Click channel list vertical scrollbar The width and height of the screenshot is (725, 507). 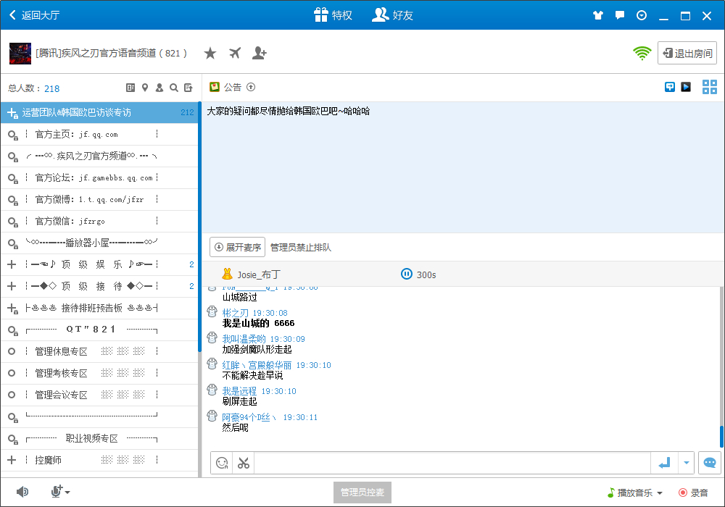(200, 226)
